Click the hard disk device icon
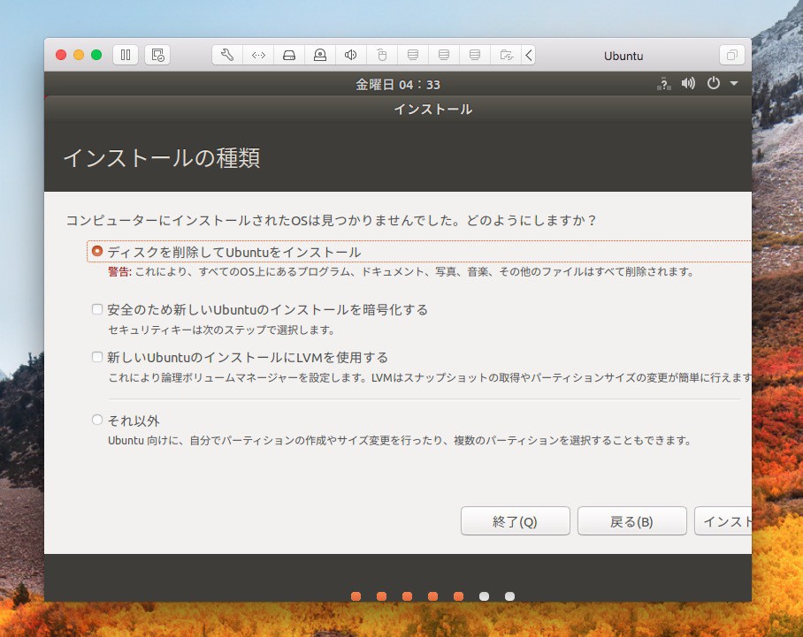This screenshot has width=803, height=637. click(x=289, y=55)
